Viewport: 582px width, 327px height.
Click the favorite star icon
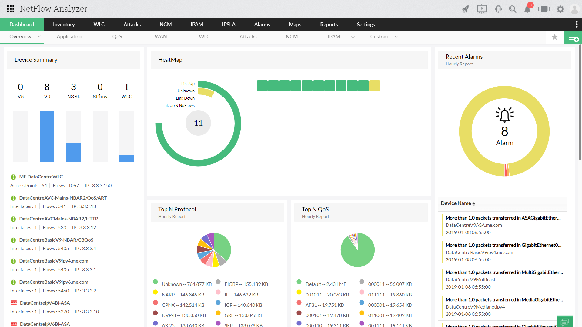pyautogui.click(x=555, y=37)
